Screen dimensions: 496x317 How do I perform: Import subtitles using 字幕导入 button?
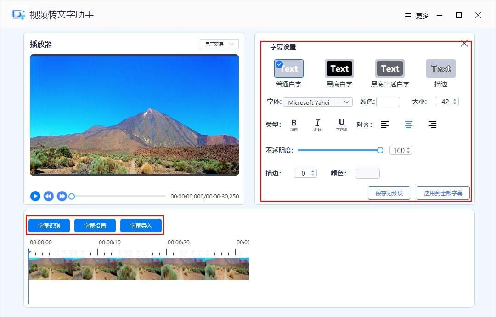(141, 225)
